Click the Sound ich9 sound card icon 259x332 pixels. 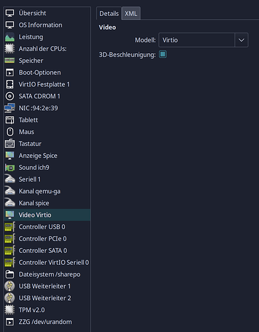(x=10, y=167)
